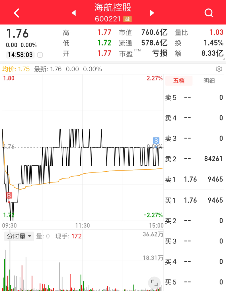Viewport: 226px width, 291px height.
Task: Select the 卖4 order row
Action: pyautogui.click(x=194, y=118)
